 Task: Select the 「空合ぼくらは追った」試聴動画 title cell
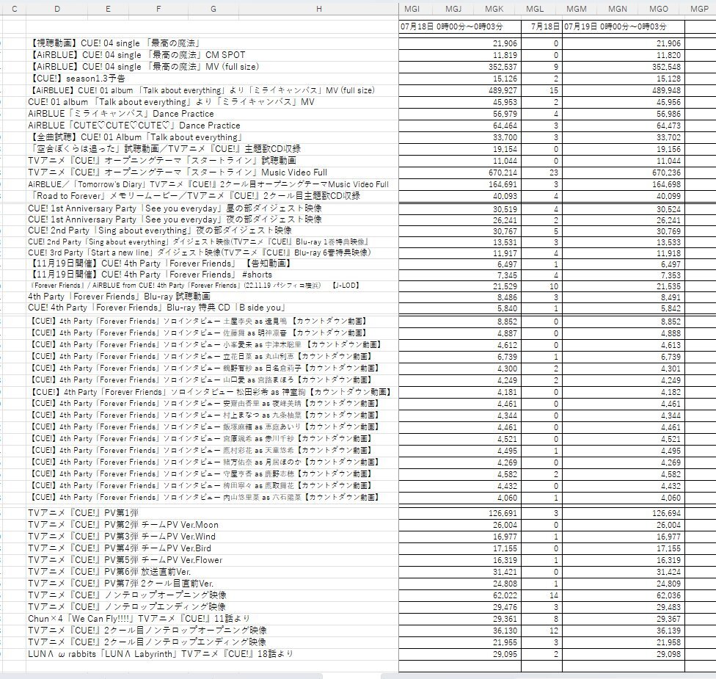pos(164,149)
